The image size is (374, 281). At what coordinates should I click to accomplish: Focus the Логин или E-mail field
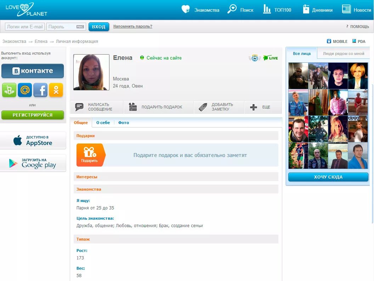[x=25, y=27]
